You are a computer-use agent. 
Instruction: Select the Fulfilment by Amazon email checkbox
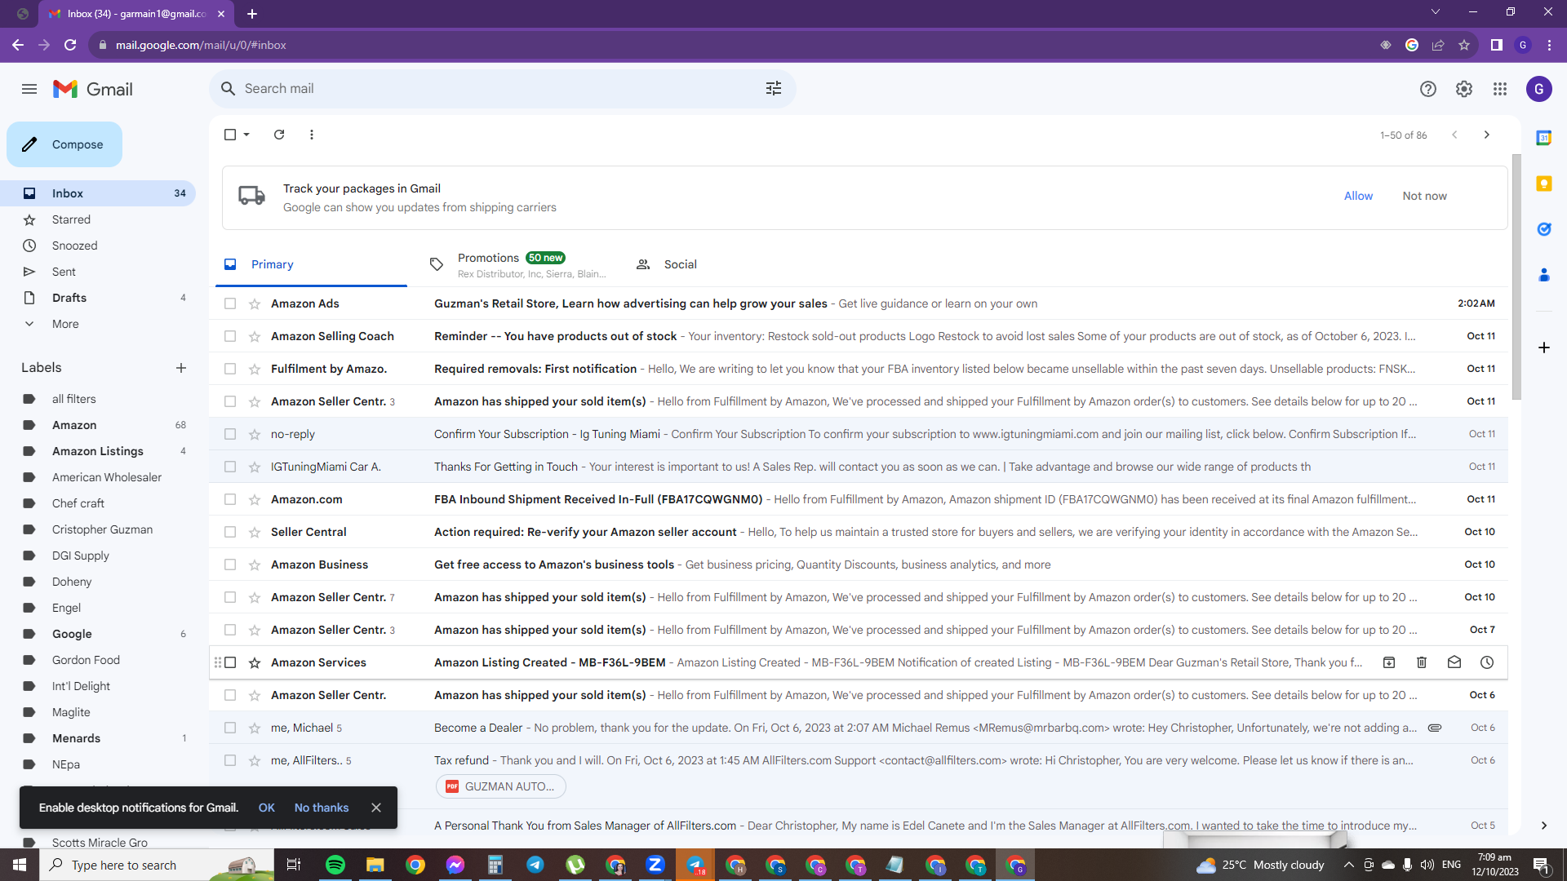coord(230,369)
